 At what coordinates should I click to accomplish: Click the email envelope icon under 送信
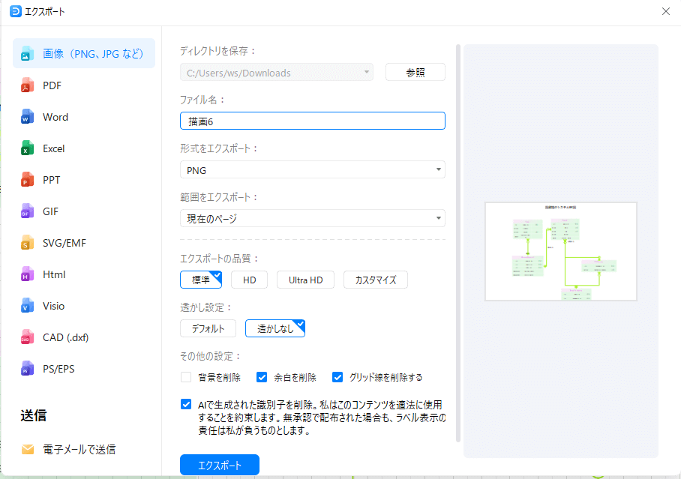click(28, 450)
